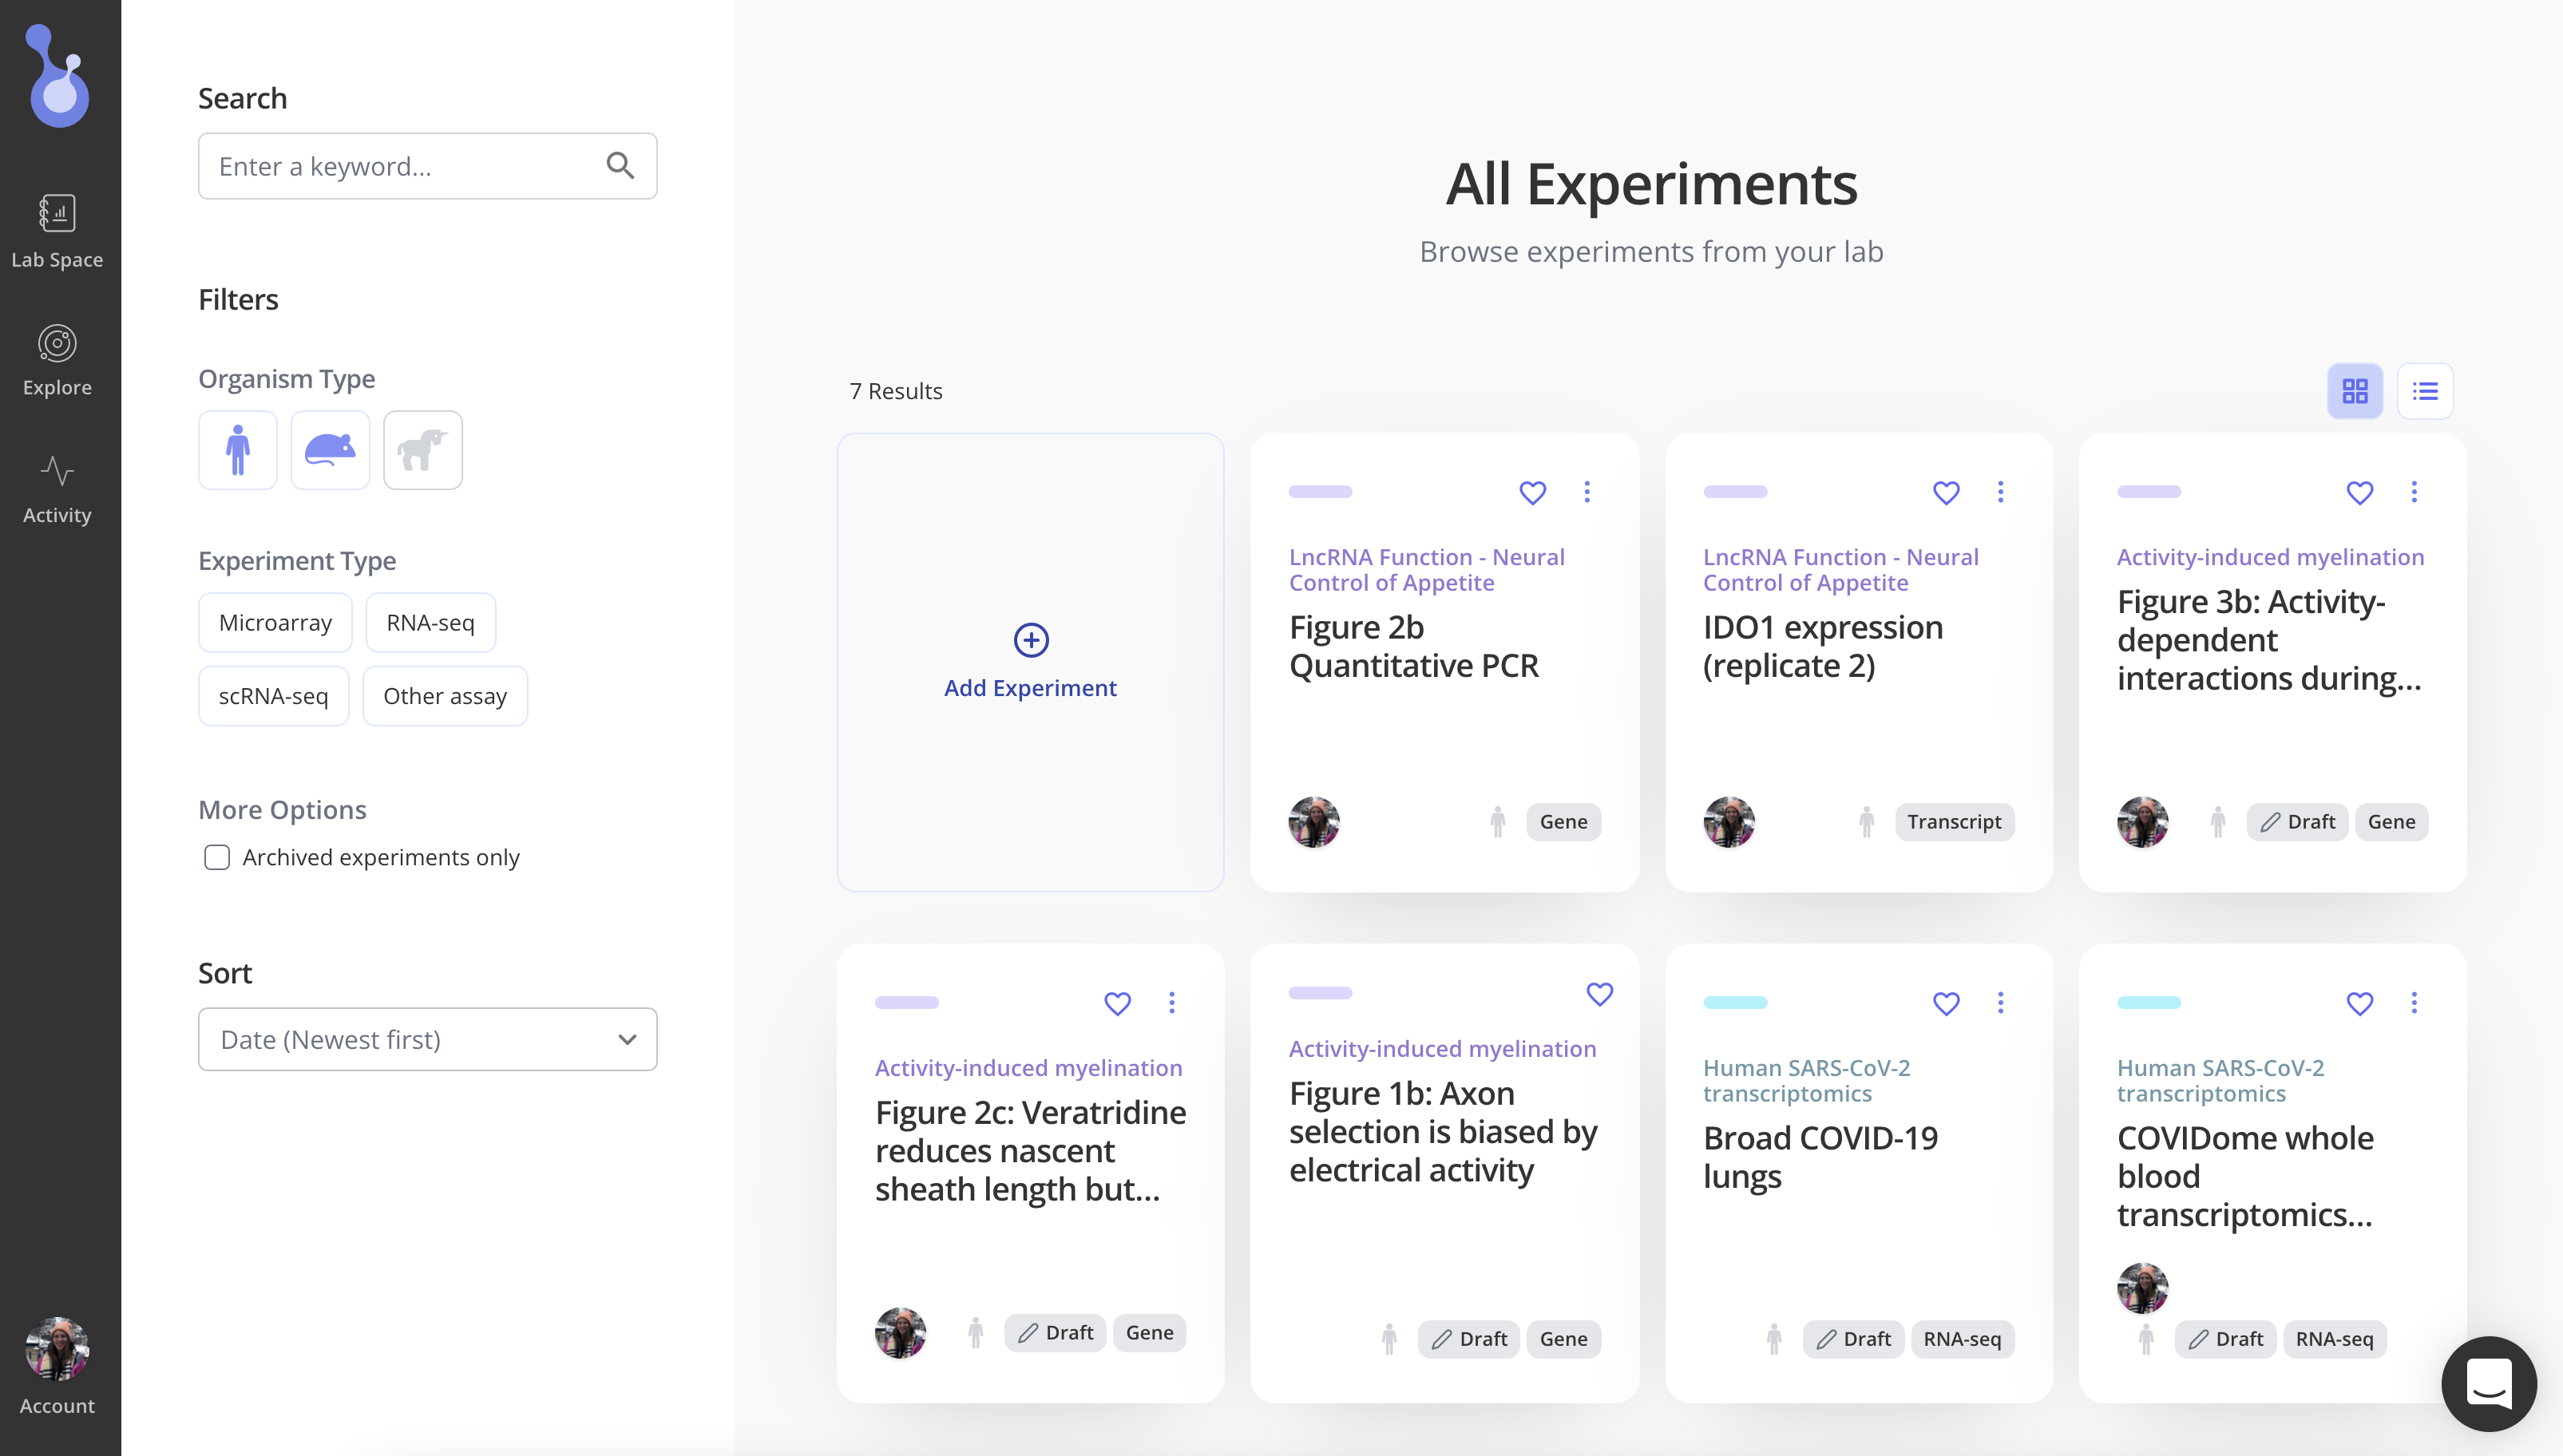The height and width of the screenshot is (1456, 2563).
Task: Open options menu for IDO1 expression card
Action: pyautogui.click(x=2000, y=492)
